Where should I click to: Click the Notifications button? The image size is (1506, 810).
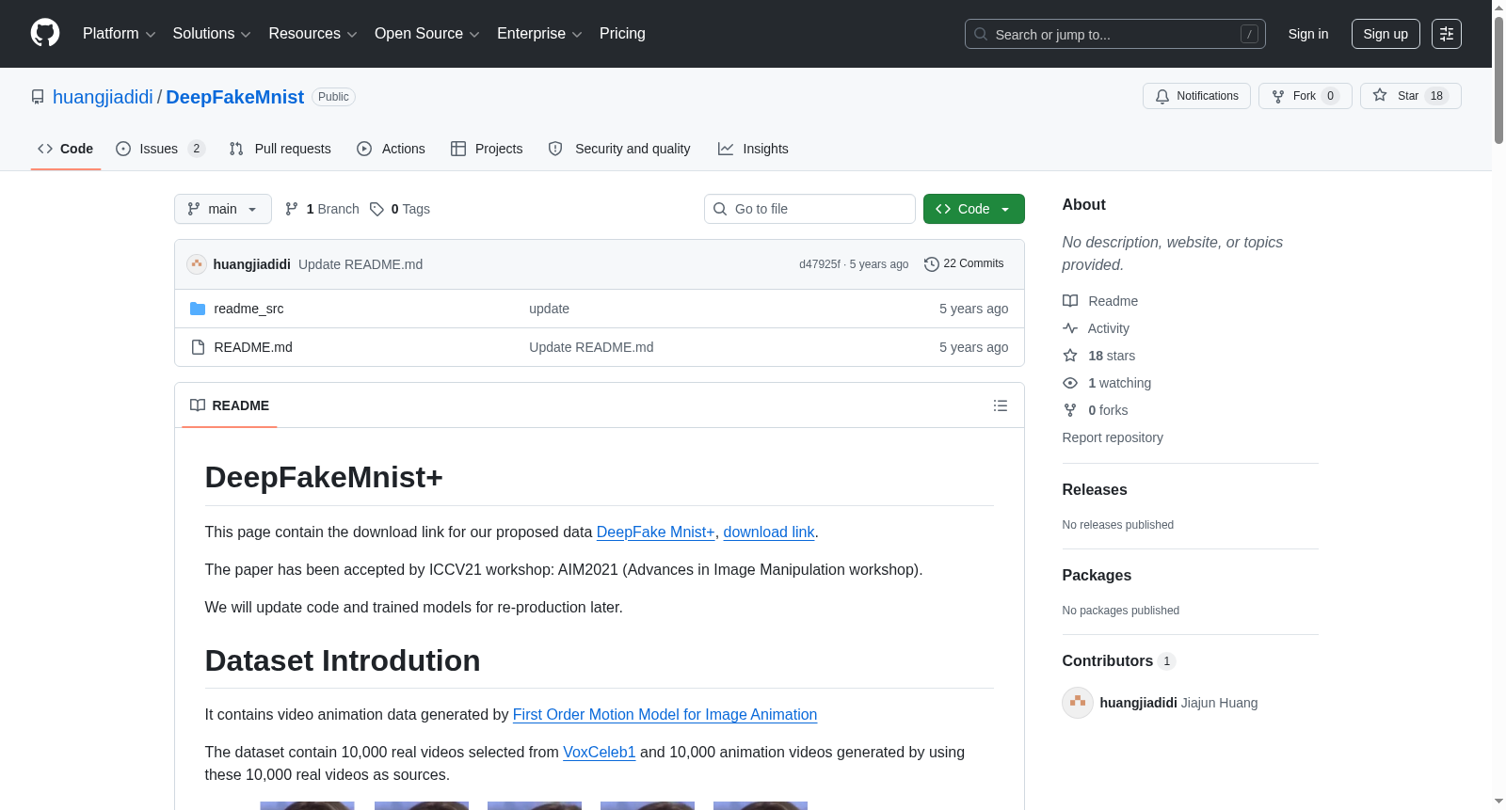click(1196, 96)
